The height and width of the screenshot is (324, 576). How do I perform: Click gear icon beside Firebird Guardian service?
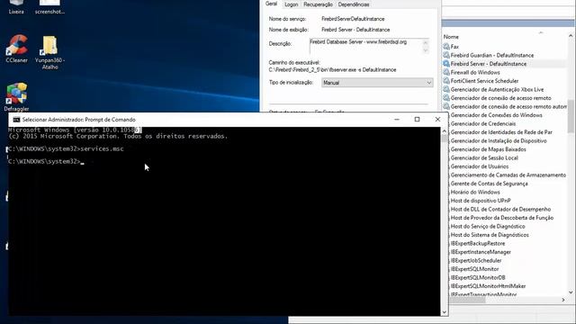(446, 55)
